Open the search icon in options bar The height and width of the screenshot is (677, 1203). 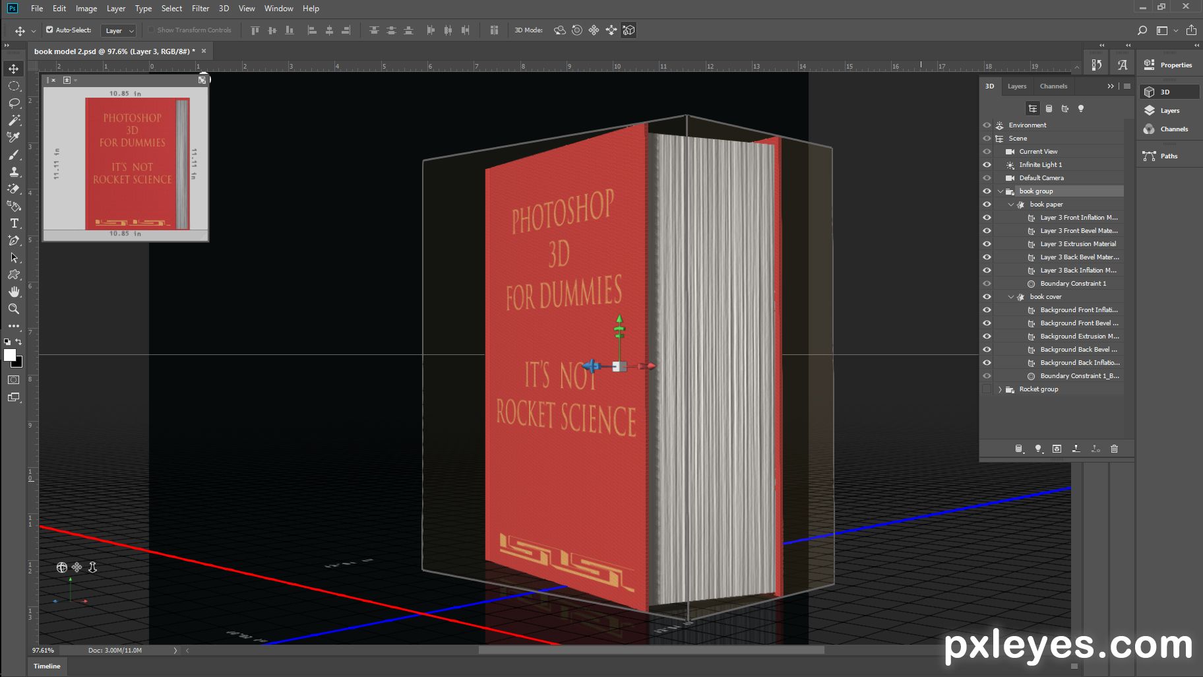click(1142, 30)
